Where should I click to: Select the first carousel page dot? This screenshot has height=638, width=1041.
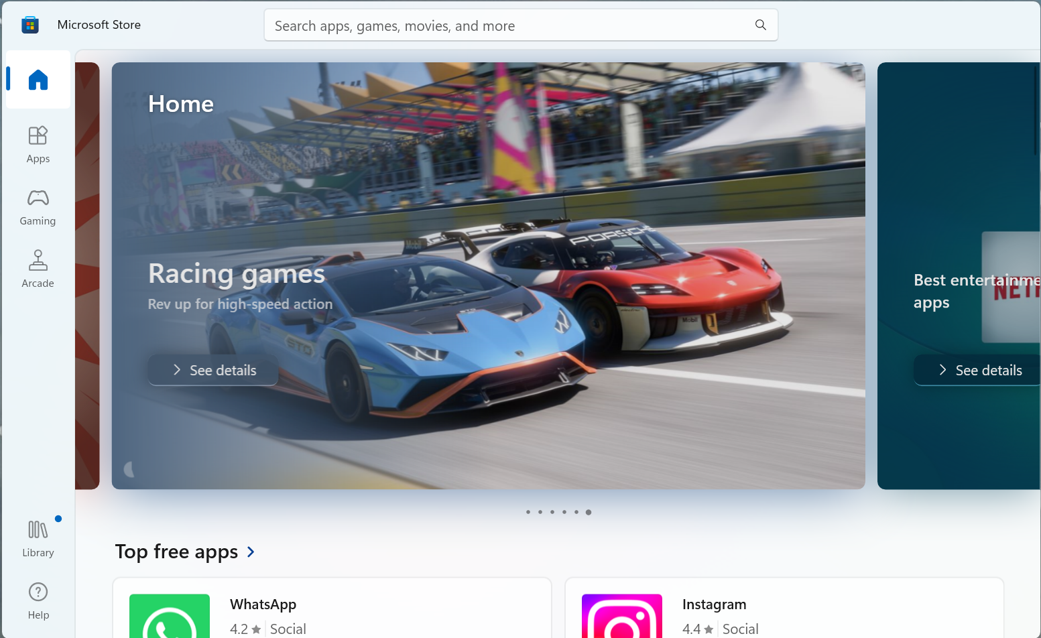(528, 512)
